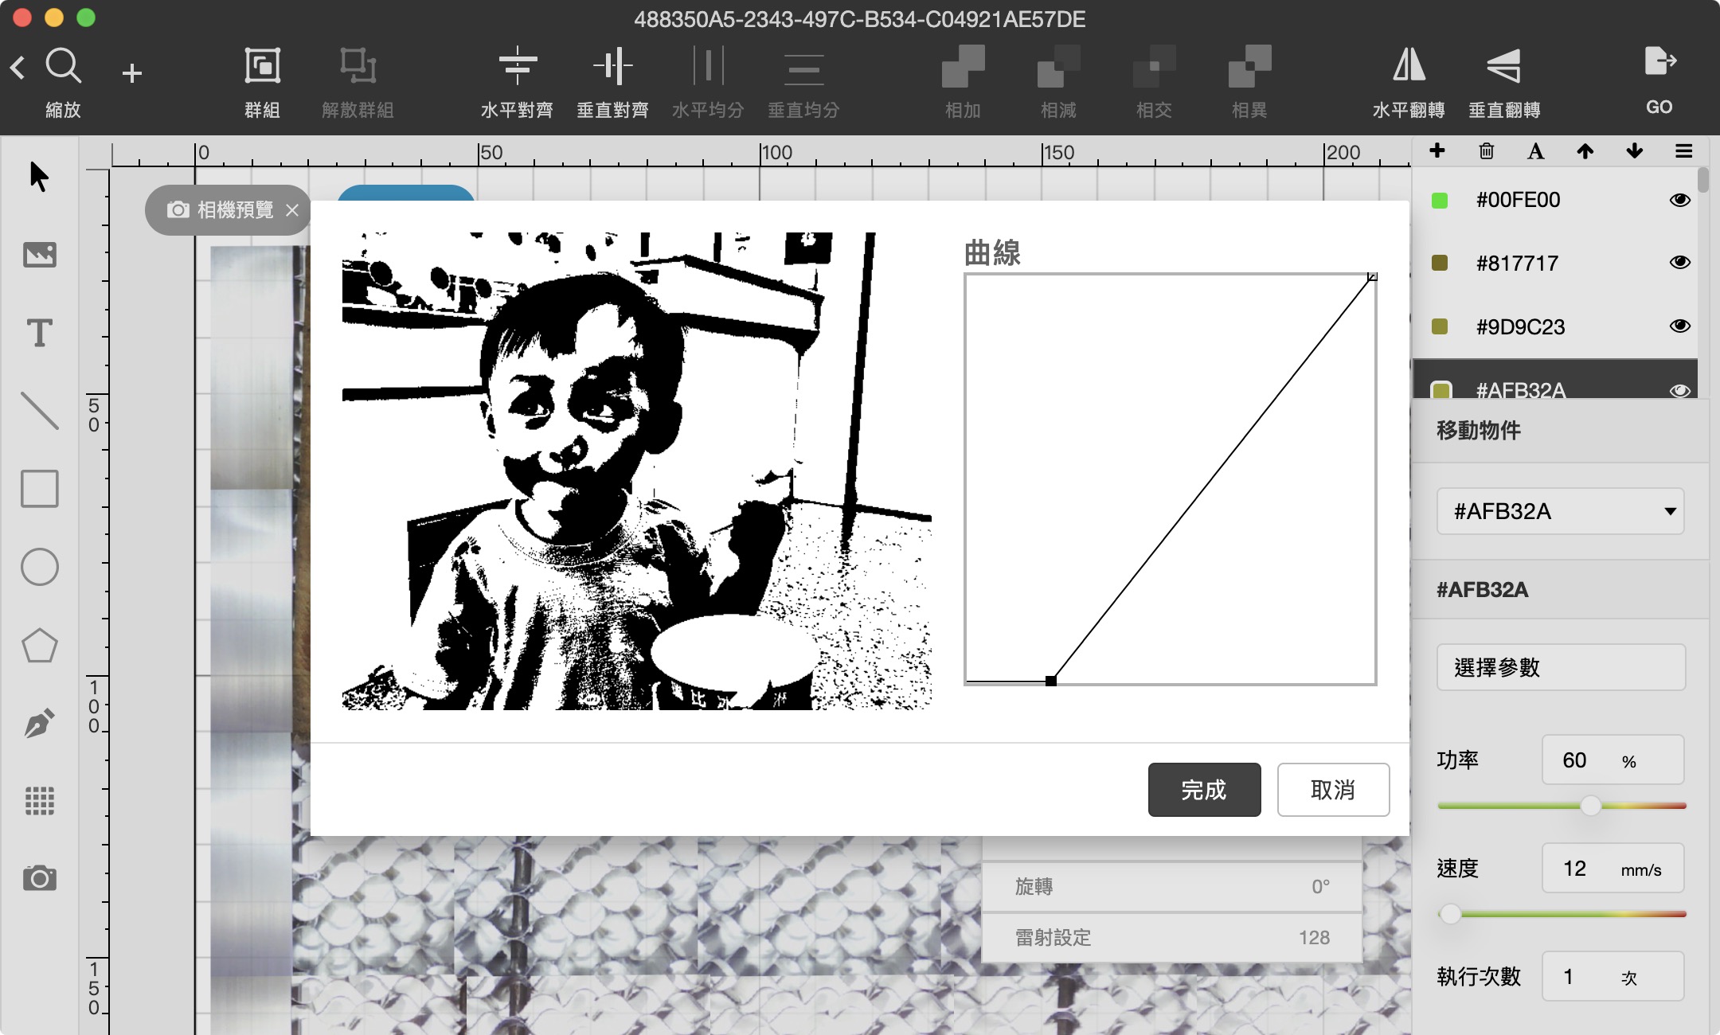Select the Text tool

(39, 332)
